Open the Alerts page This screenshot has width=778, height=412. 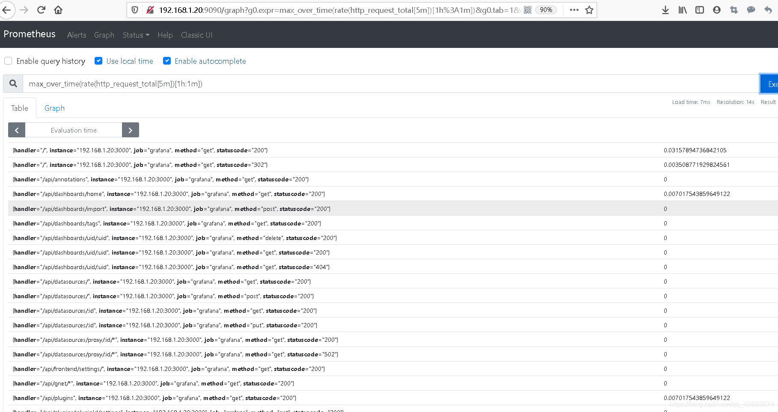(77, 35)
